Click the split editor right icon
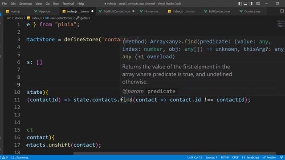The image size is (285, 160). pos(282,11)
